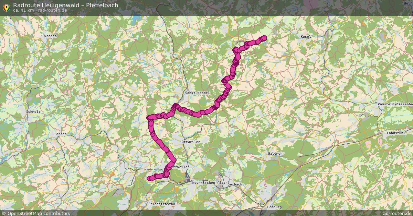Image resolution: width=413 pixels, height=216 pixels.
Task: Click the route start marker near Schiffweiler
Action: point(150,178)
